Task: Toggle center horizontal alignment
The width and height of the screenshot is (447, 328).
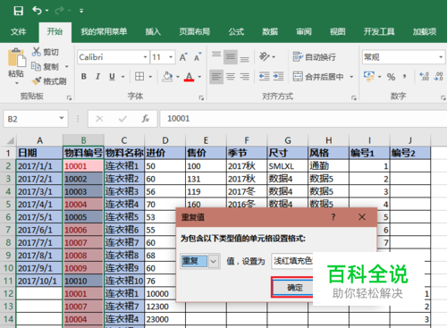Action: point(231,77)
